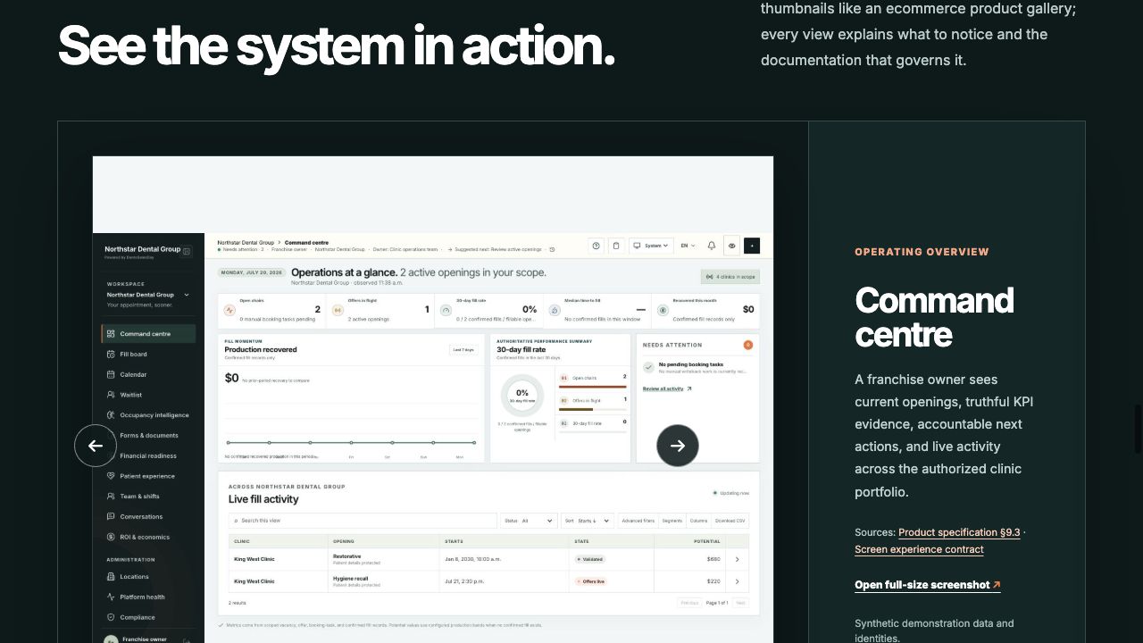The width and height of the screenshot is (1143, 643).
Task: Advance to the next gallery screenshot
Action: coord(678,446)
